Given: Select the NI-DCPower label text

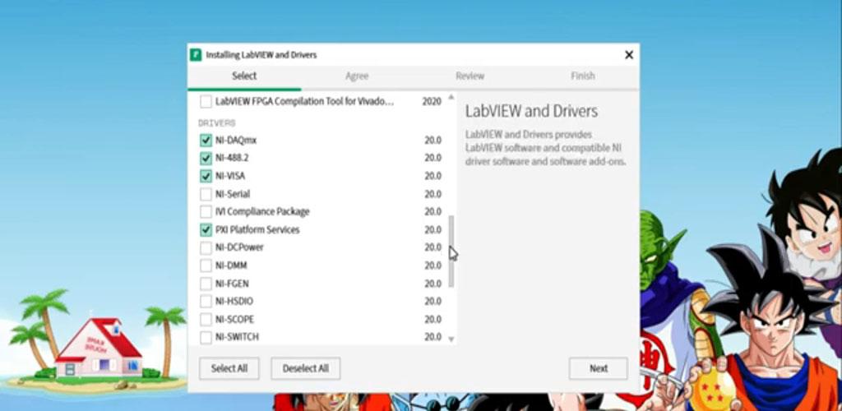Looking at the screenshot, I should [239, 247].
